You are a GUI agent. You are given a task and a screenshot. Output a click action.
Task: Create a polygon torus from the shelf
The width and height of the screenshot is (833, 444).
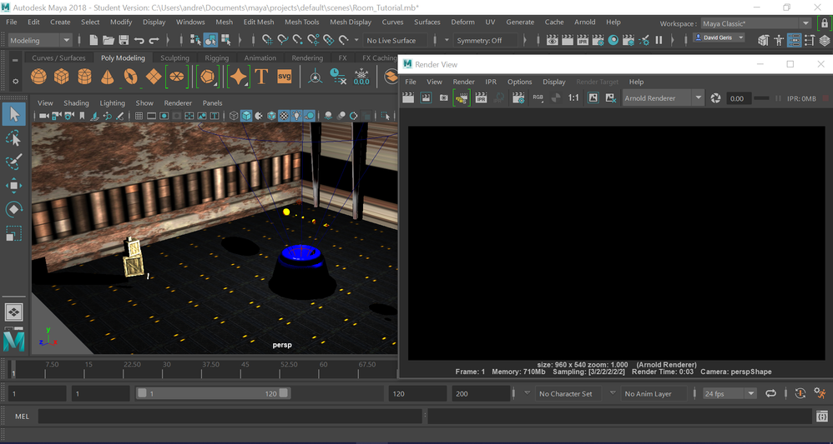pos(131,77)
